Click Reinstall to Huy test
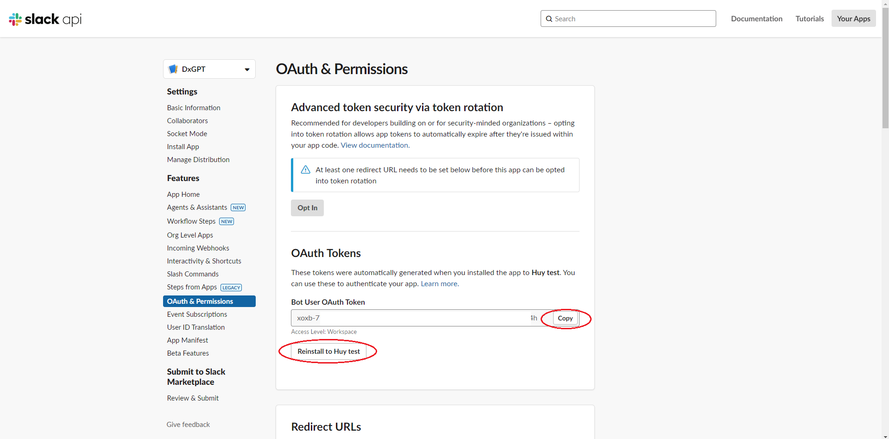The height and width of the screenshot is (439, 889). [328, 351]
